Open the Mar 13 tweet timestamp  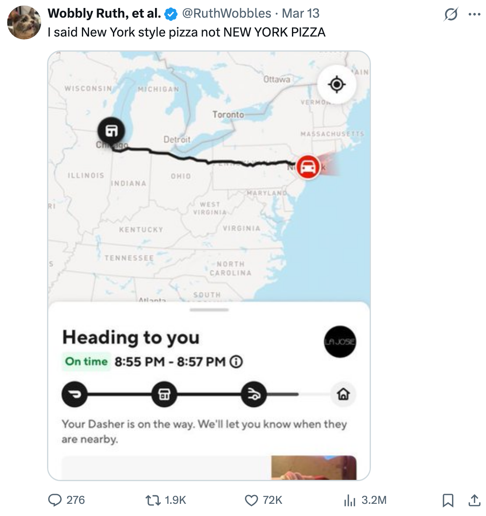coord(301,13)
